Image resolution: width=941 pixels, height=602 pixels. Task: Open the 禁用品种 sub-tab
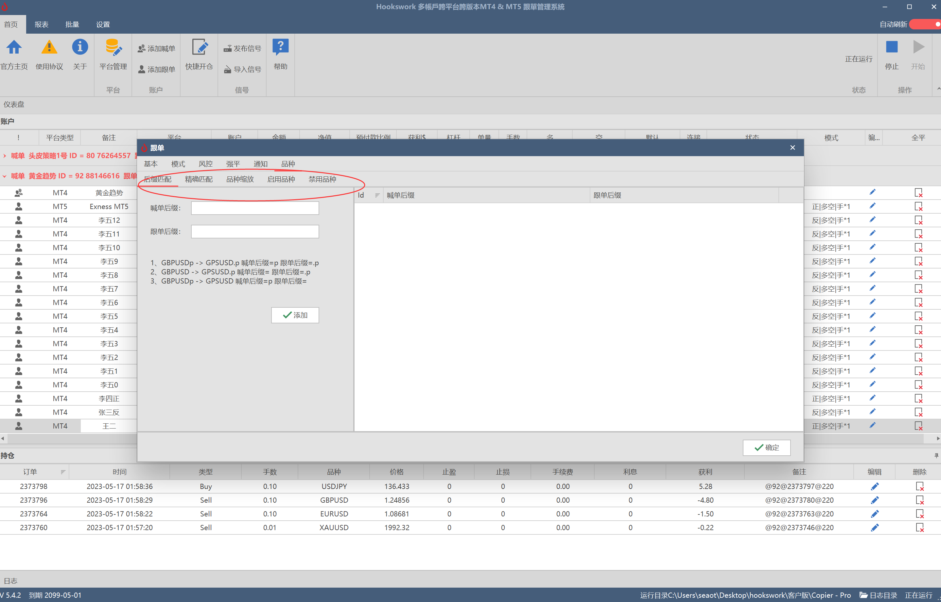point(322,179)
